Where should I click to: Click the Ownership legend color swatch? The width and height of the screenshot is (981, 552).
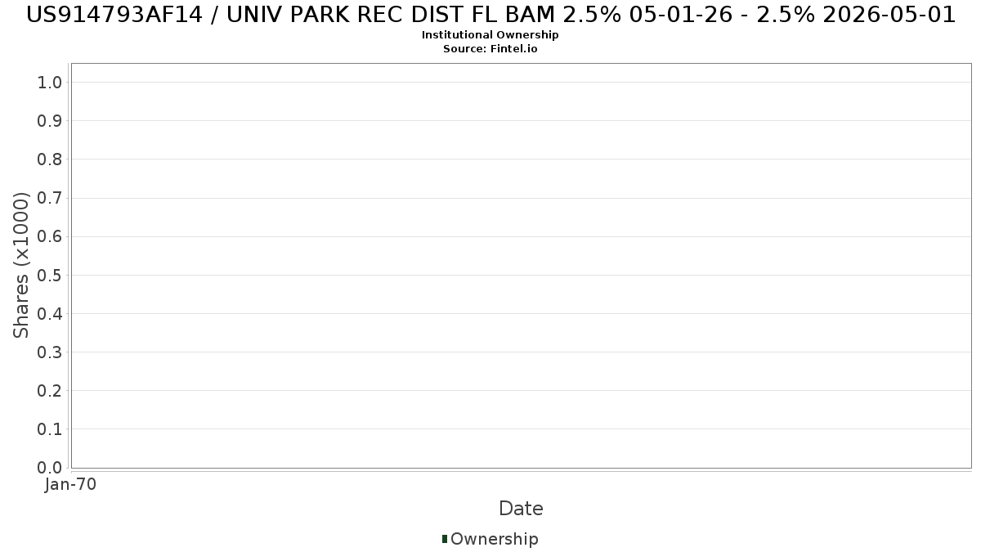[445, 539]
